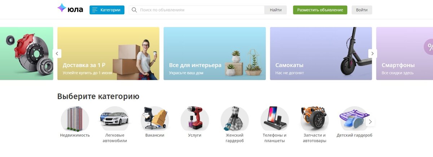This screenshot has height=157, width=433.
Task: Open the Запчасти и автотовары icon
Action: (315, 119)
